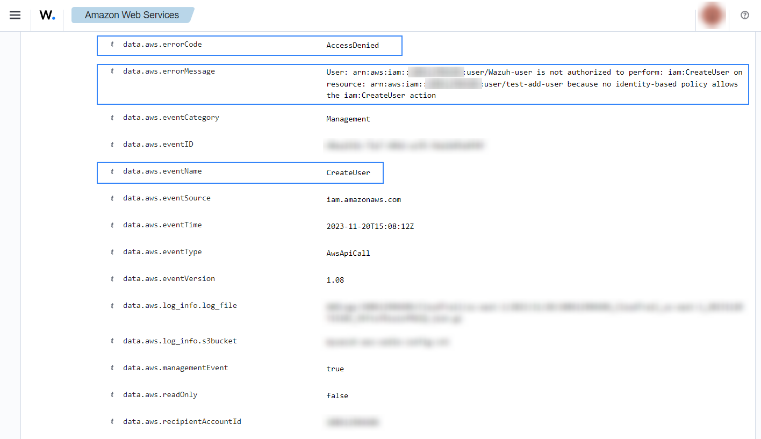Open the user avatar menu
The image size is (761, 439).
tap(712, 15)
